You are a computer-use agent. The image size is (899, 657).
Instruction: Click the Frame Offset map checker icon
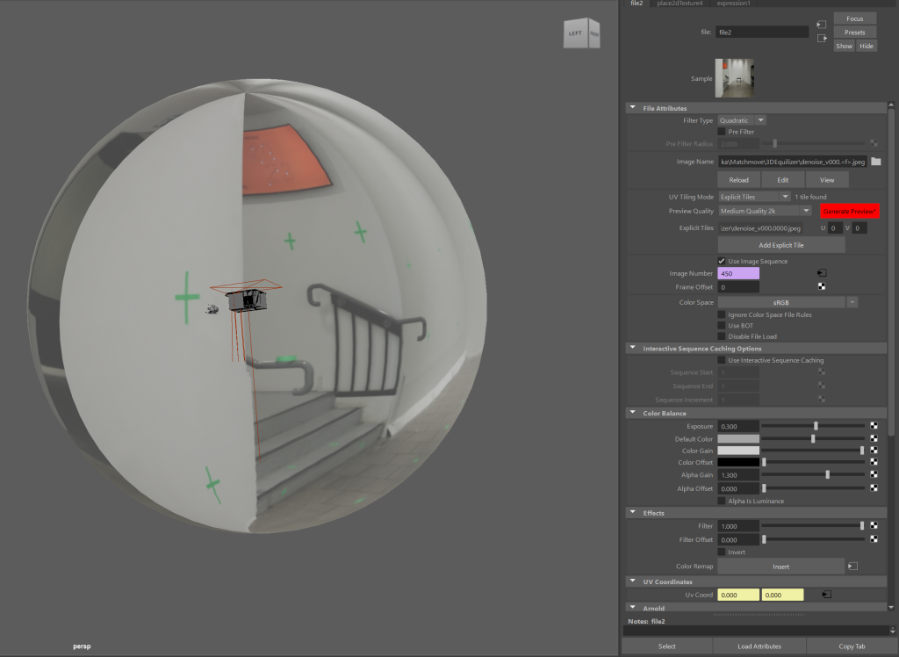[x=822, y=287]
